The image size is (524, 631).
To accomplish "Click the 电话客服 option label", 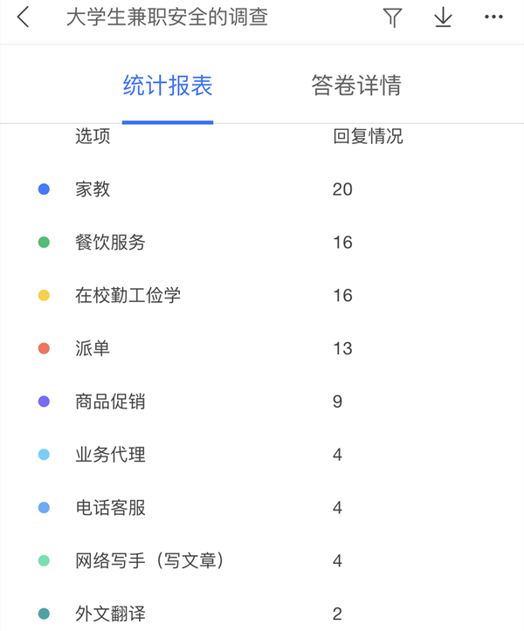I will (x=111, y=508).
